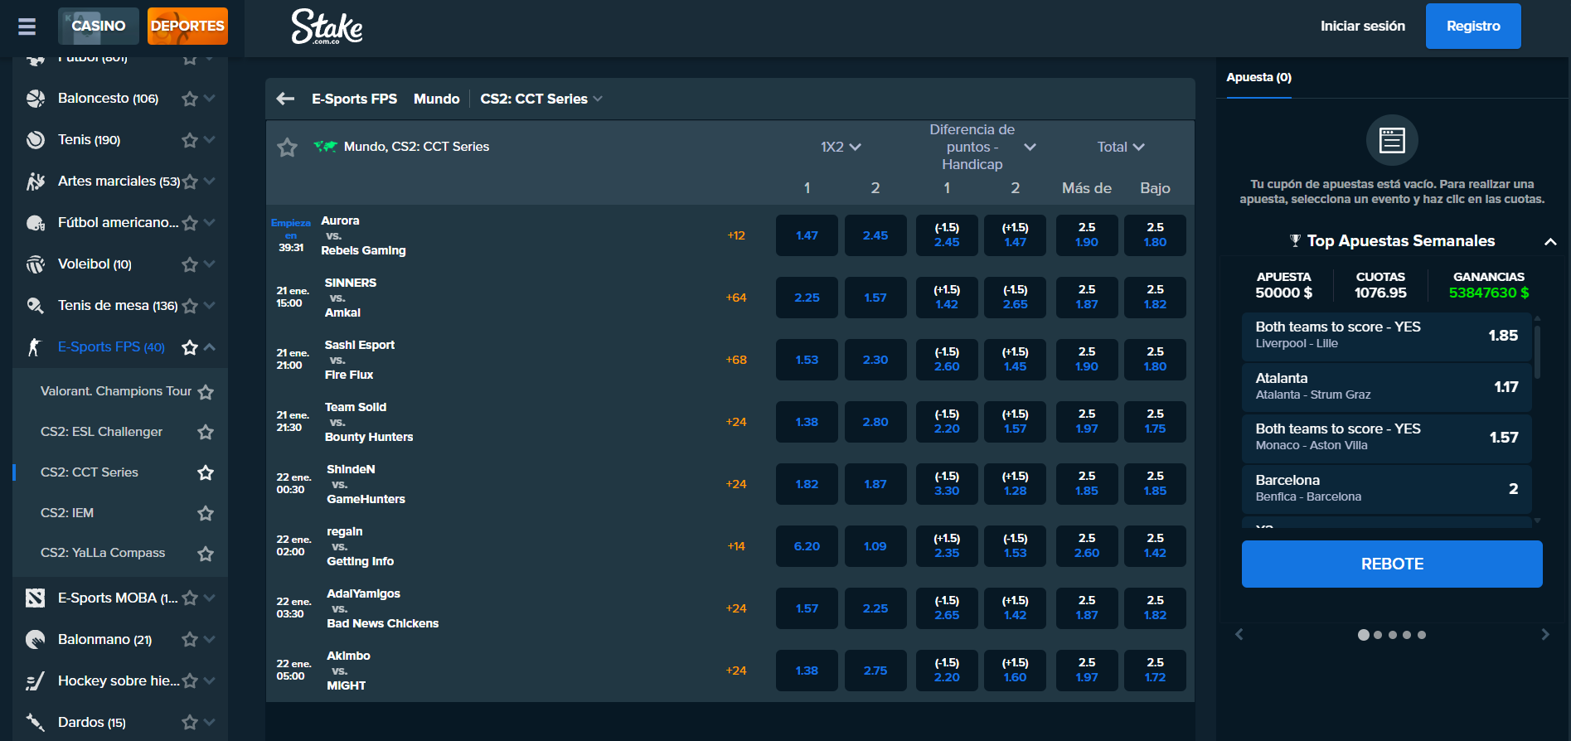Click the empty bet slip icon
The image size is (1571, 741).
coord(1392,140)
